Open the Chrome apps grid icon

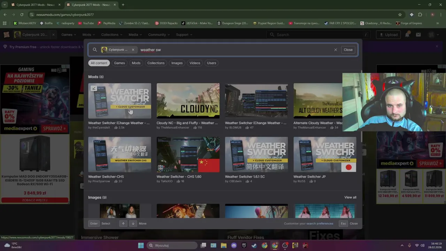tap(5, 23)
